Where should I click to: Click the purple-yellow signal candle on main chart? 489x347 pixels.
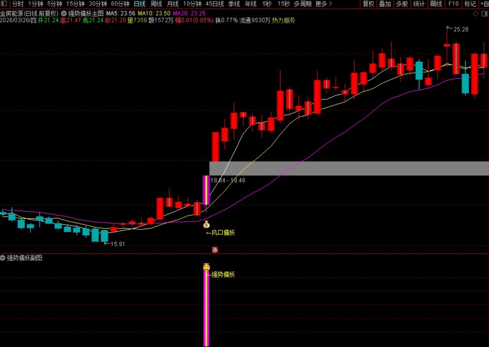tap(206, 190)
